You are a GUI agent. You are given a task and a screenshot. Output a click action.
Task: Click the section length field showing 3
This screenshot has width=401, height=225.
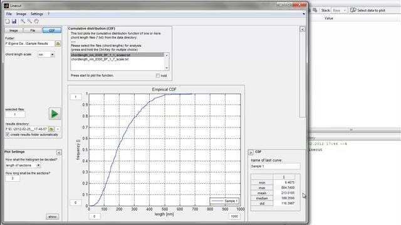pyautogui.click(x=13, y=178)
